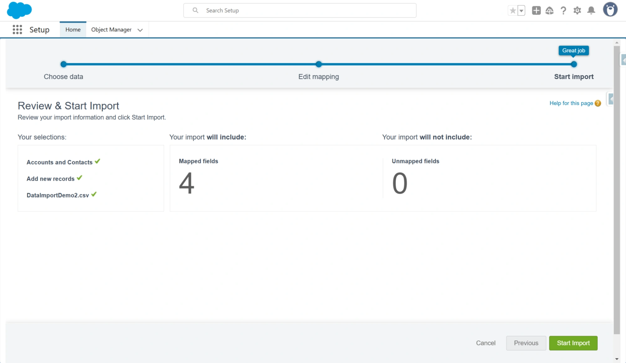Expand the favorites list dropdown arrow
Image resolution: width=626 pixels, height=363 pixels.
(521, 11)
